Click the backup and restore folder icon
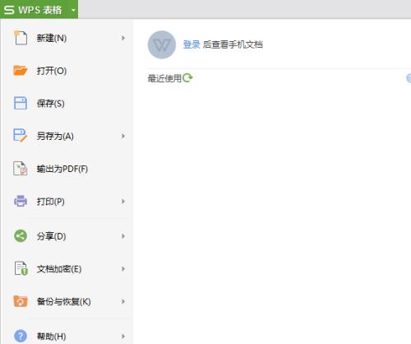The width and height of the screenshot is (411, 344). pos(21,301)
